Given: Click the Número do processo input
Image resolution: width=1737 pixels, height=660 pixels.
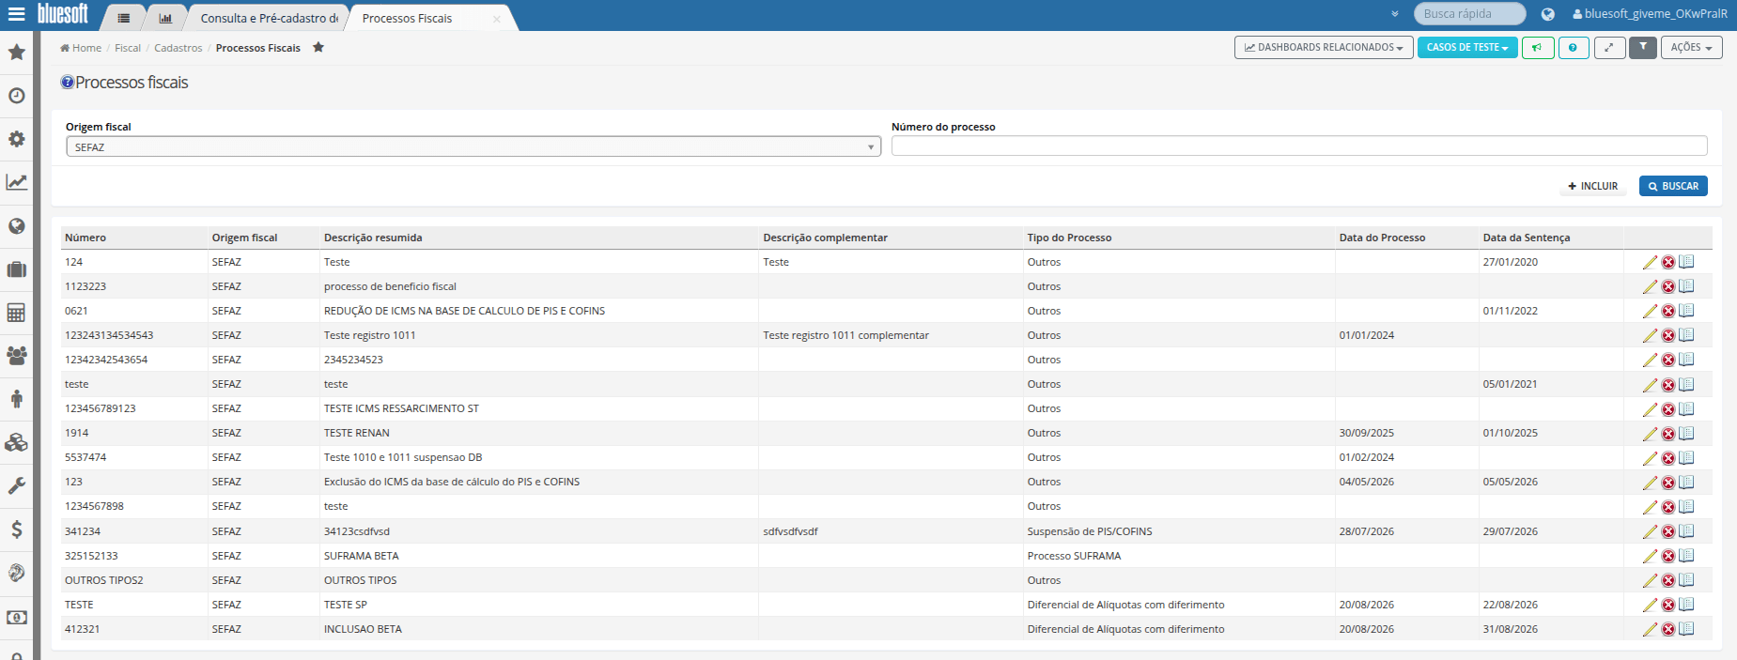Looking at the screenshot, I should (1299, 146).
